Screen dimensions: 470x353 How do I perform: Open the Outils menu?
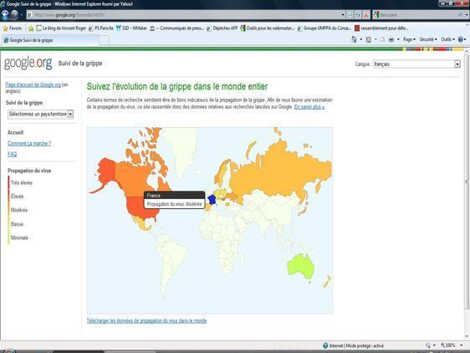point(447,39)
